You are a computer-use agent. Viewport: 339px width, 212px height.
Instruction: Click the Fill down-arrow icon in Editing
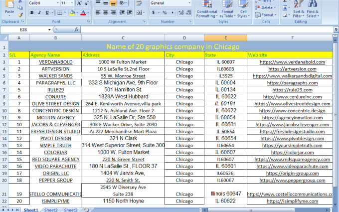click(286, 8)
